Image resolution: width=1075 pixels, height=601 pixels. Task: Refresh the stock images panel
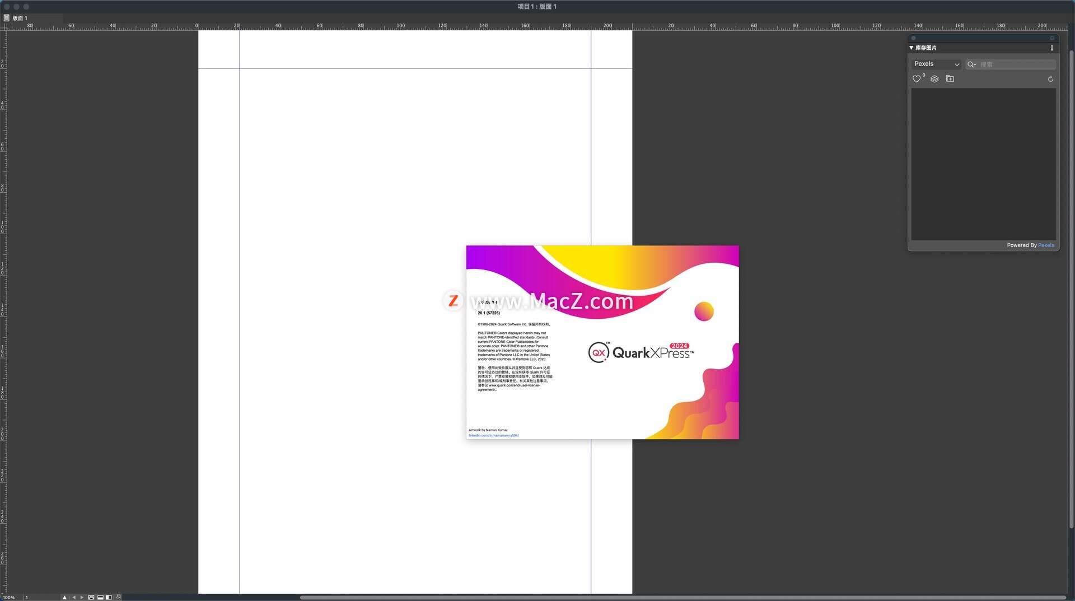point(1050,80)
